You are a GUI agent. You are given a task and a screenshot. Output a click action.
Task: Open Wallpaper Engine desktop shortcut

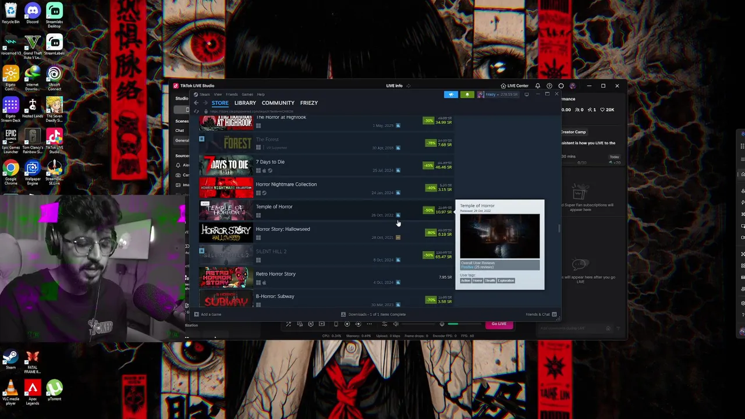[x=33, y=173]
